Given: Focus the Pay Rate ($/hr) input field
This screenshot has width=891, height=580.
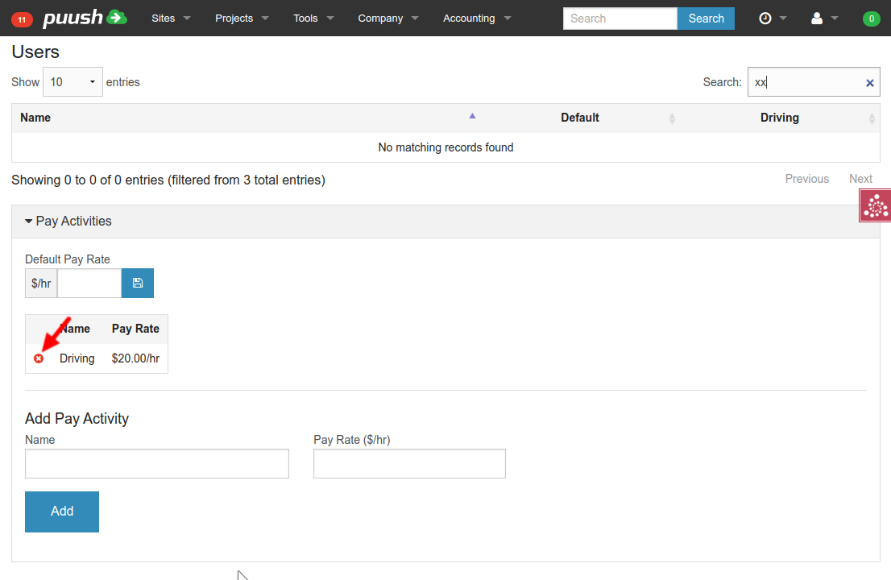Looking at the screenshot, I should 409,464.
